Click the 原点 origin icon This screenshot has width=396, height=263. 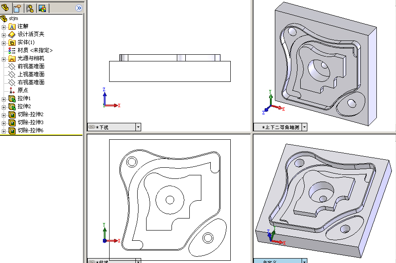12,90
